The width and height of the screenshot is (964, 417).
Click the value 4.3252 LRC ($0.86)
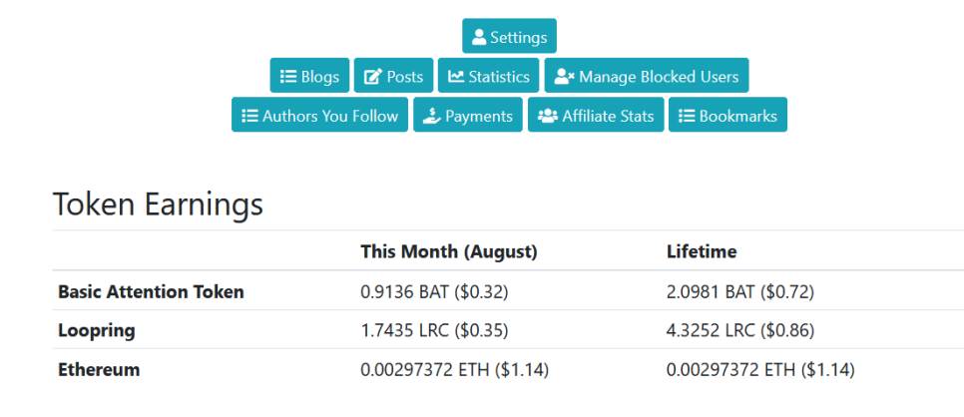(740, 331)
